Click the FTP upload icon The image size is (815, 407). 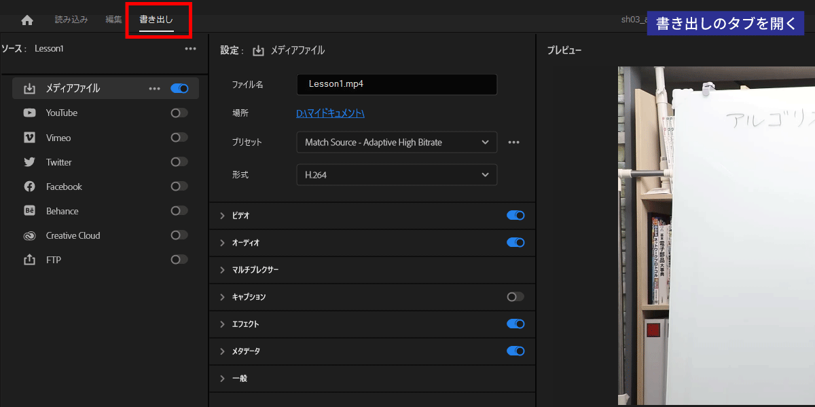pyautogui.click(x=29, y=260)
